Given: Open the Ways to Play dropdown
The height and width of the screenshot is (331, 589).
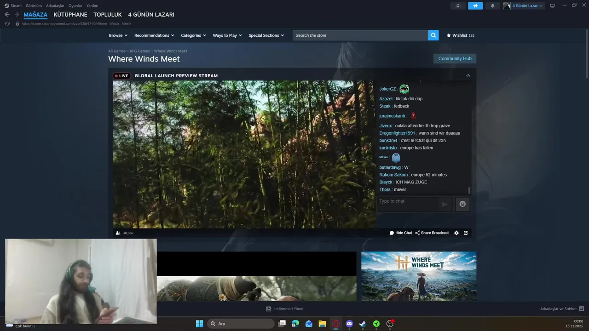Looking at the screenshot, I should (227, 35).
